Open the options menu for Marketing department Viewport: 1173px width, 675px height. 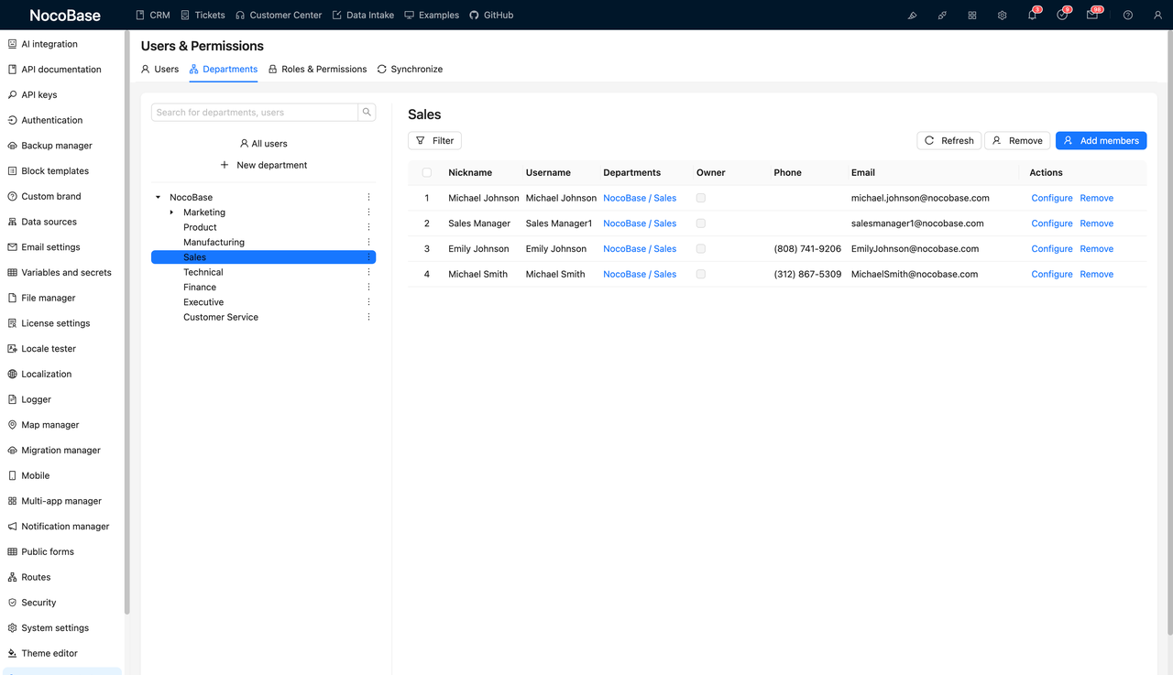(369, 212)
